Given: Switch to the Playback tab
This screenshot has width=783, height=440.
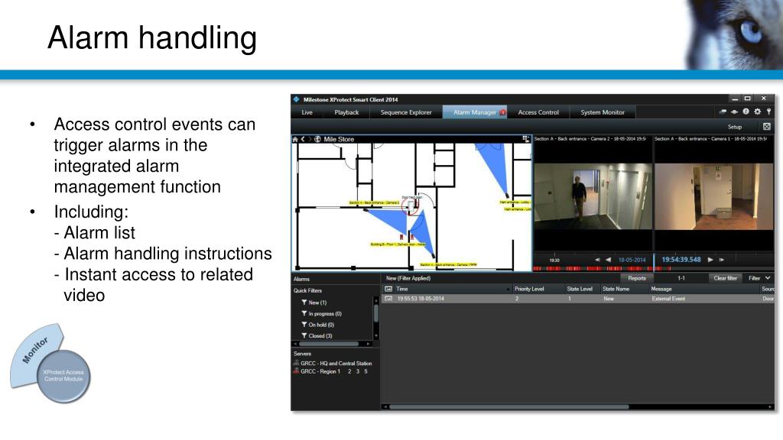Looking at the screenshot, I should [x=346, y=112].
